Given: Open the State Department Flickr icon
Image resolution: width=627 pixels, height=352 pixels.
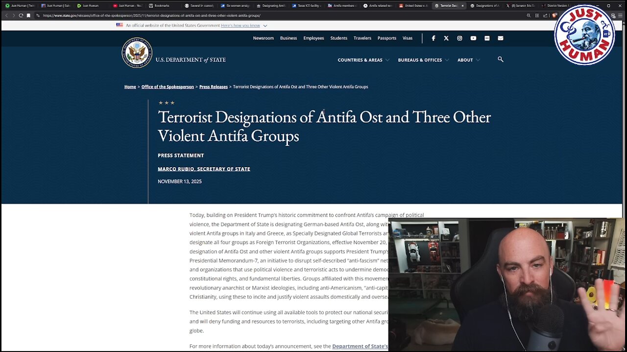Looking at the screenshot, I should 487,38.
